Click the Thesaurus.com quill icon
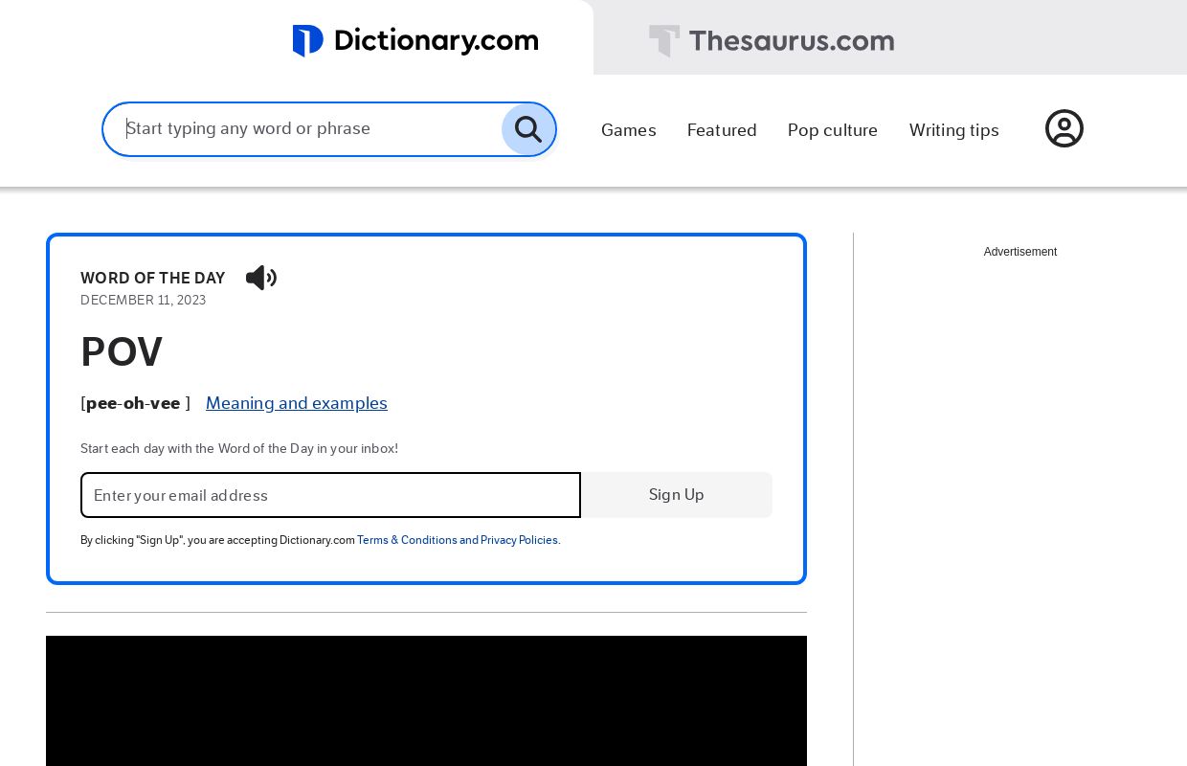1187x766 pixels. (x=664, y=41)
